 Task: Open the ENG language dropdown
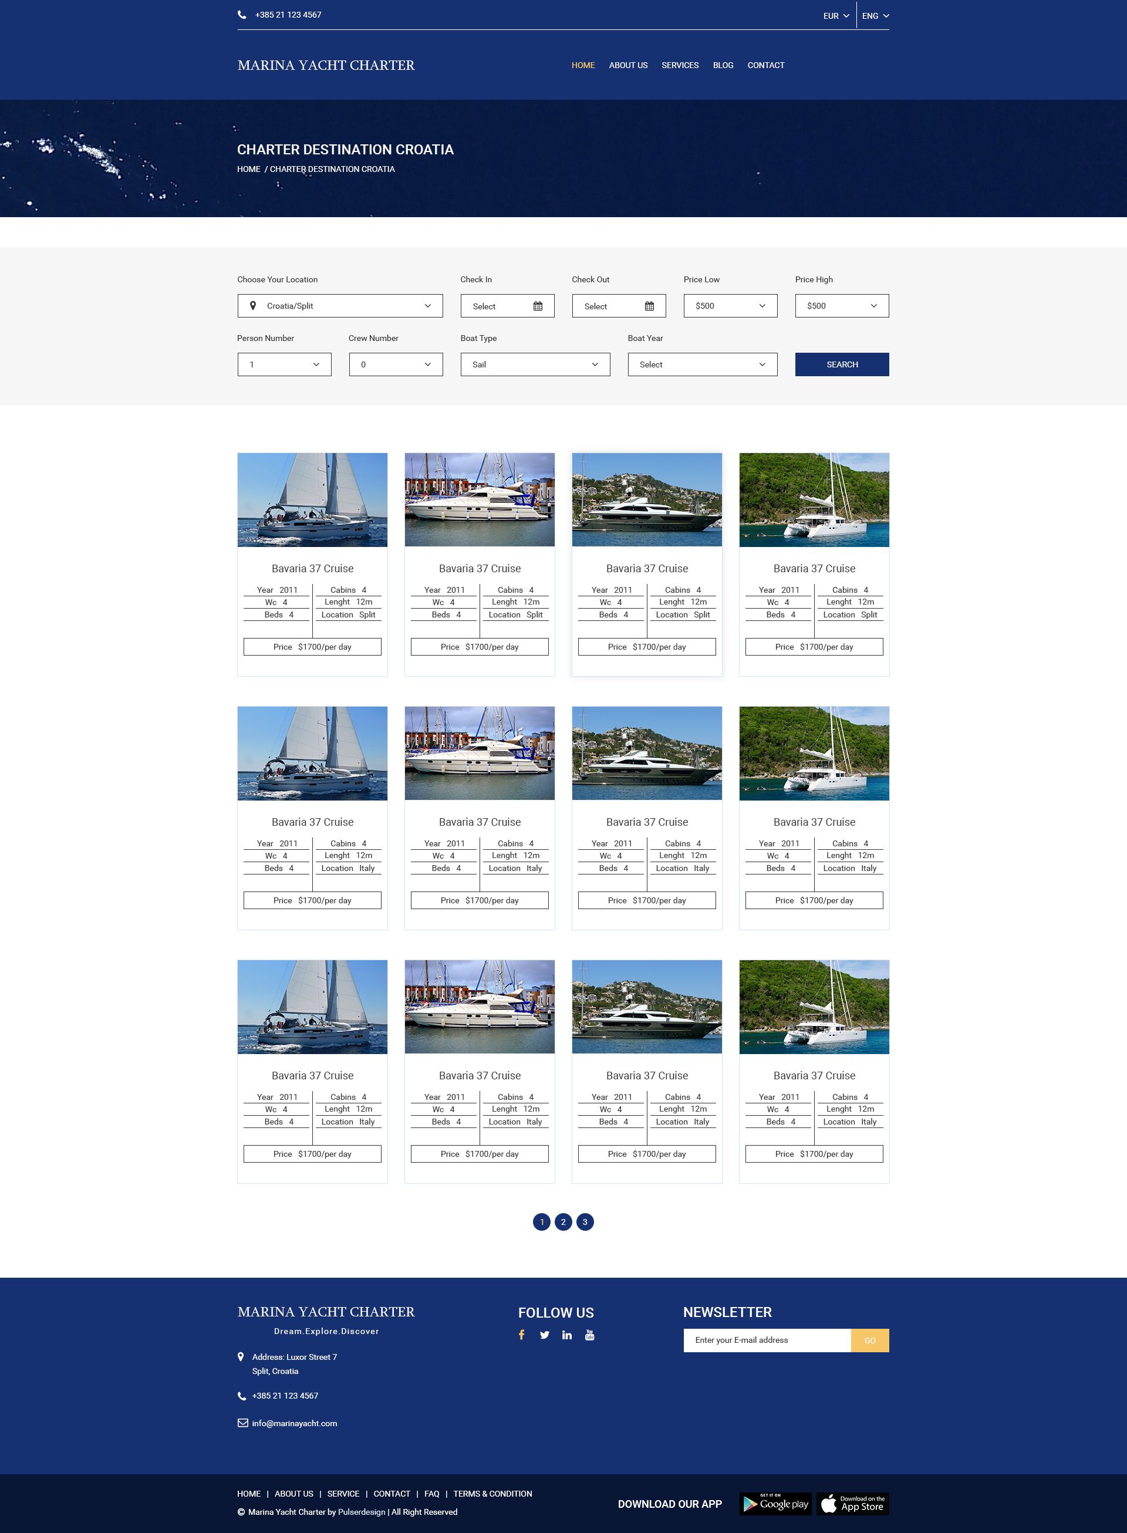coord(875,16)
